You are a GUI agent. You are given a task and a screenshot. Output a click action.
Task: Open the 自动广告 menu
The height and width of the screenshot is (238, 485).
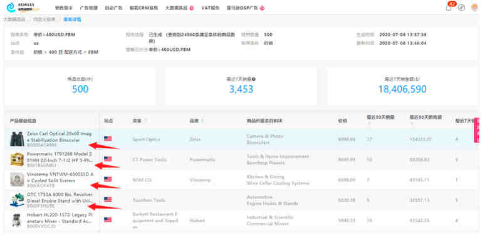point(113,8)
